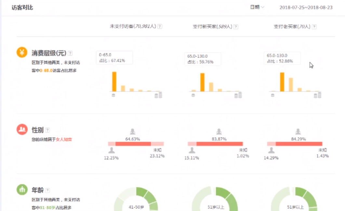Click the green 31-50岁 highlighted text
Image resolution: width=345 pixels, height=211 pixels.
(47, 207)
